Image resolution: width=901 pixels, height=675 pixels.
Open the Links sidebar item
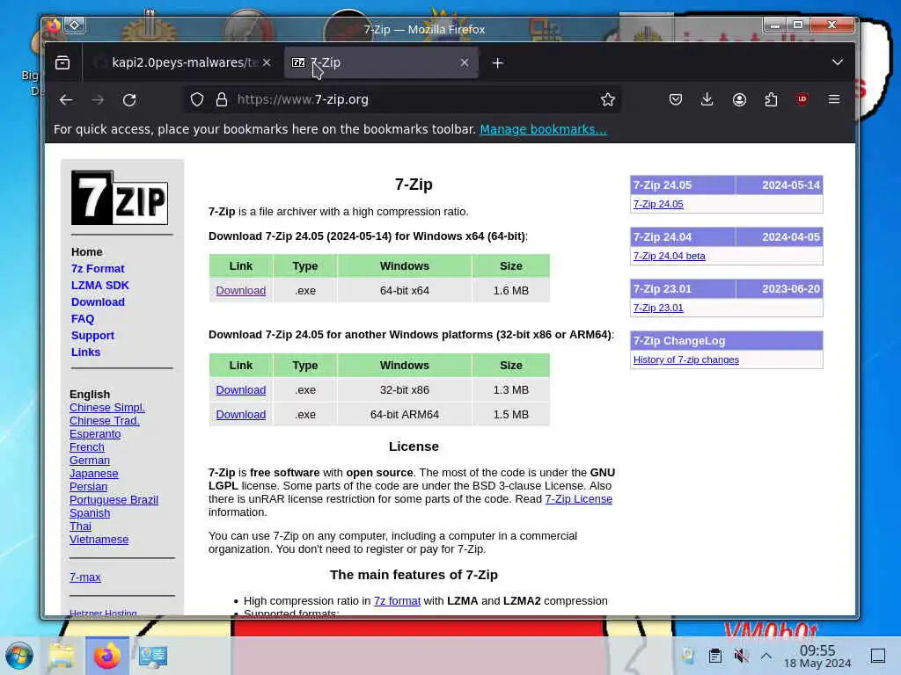pos(85,352)
